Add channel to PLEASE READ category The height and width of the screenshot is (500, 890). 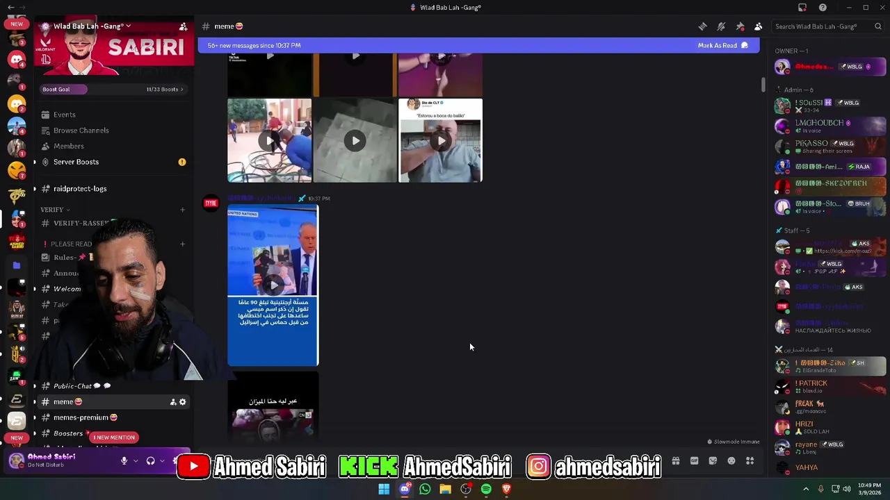tap(182, 244)
